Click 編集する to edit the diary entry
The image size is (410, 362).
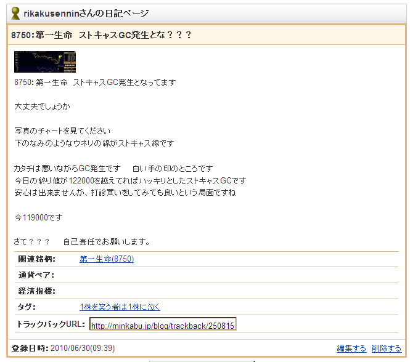tap(351, 348)
